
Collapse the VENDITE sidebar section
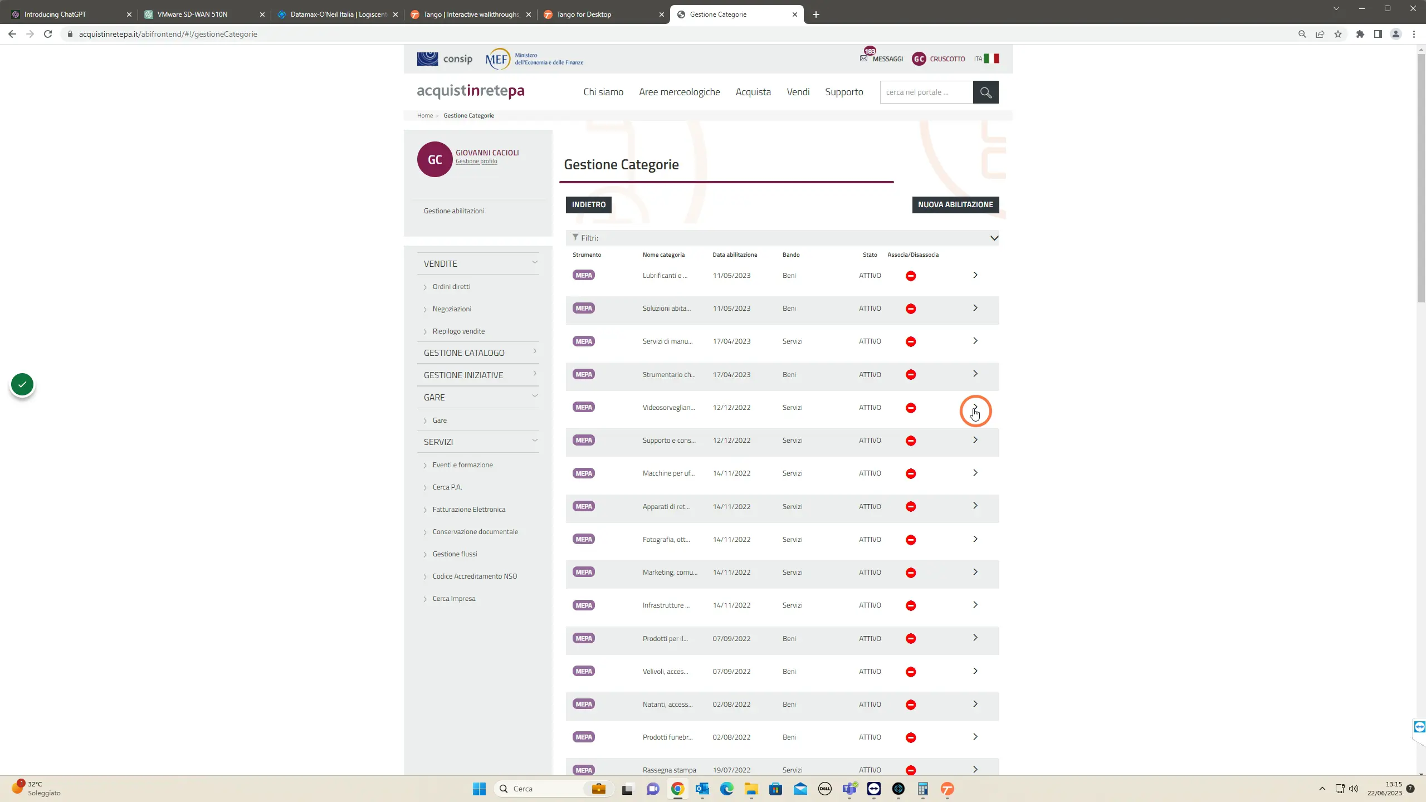(x=535, y=262)
